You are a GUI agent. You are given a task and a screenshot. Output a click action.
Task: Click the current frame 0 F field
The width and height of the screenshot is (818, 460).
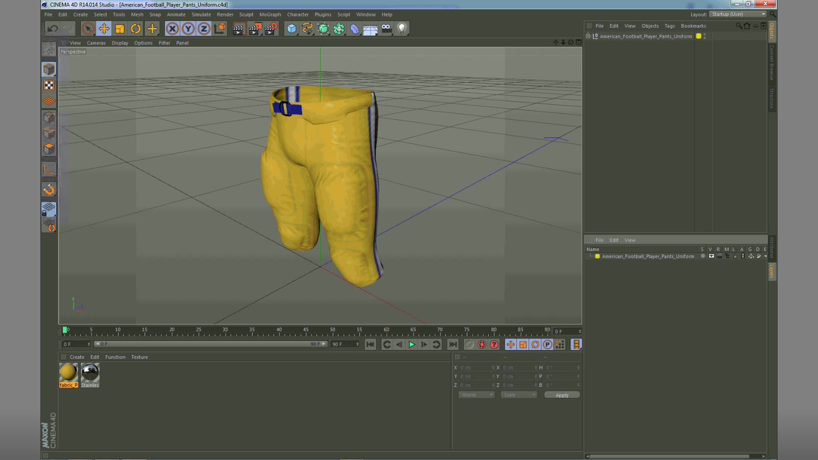pyautogui.click(x=567, y=331)
